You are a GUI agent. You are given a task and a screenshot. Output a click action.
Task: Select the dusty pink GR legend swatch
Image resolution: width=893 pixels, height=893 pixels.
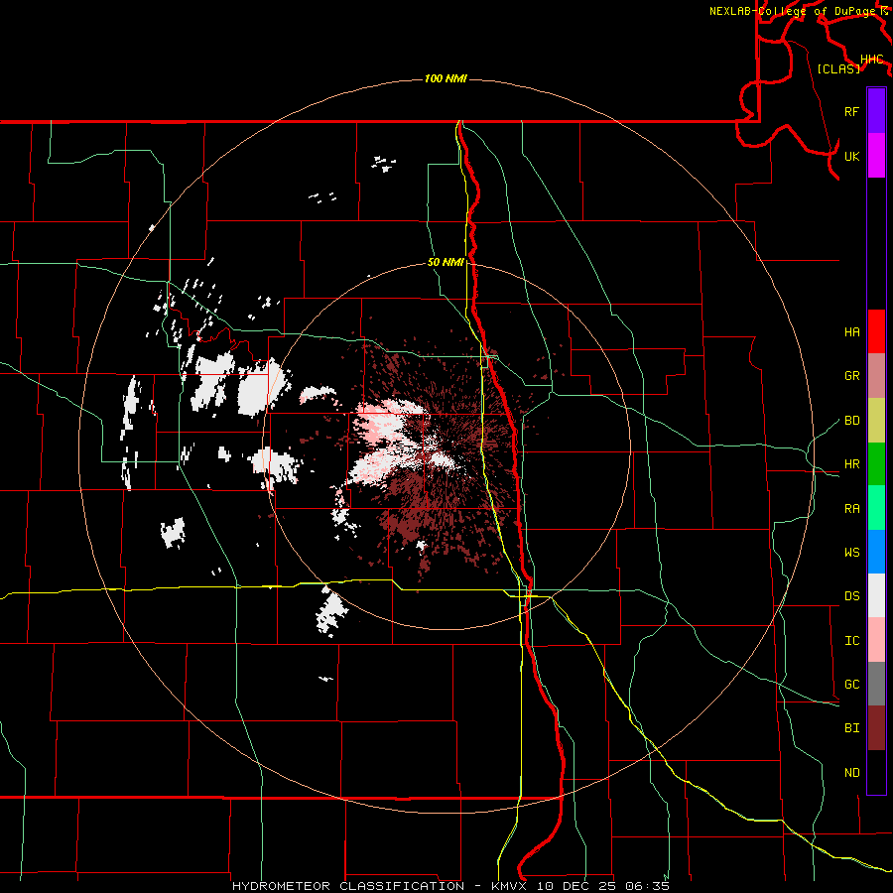click(x=876, y=376)
